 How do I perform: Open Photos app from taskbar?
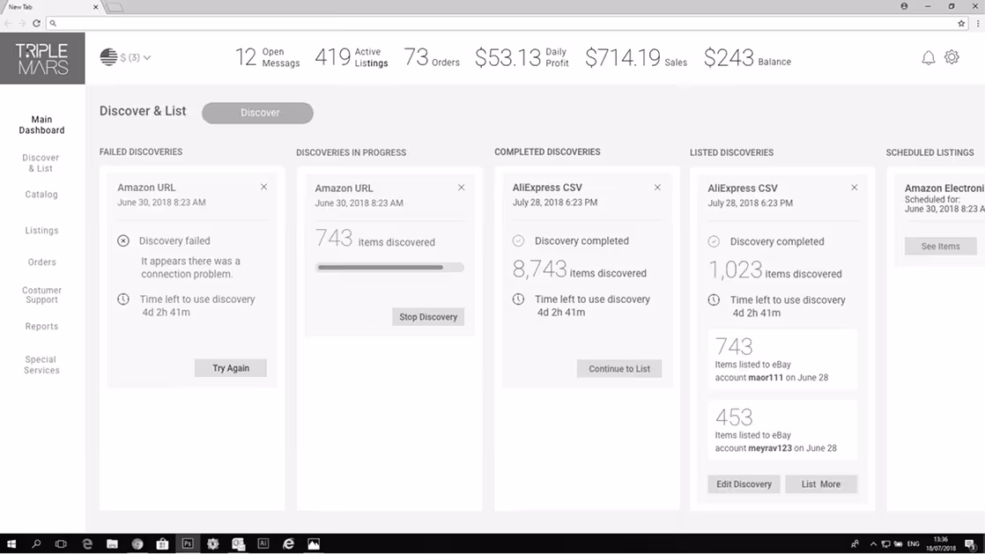point(314,544)
